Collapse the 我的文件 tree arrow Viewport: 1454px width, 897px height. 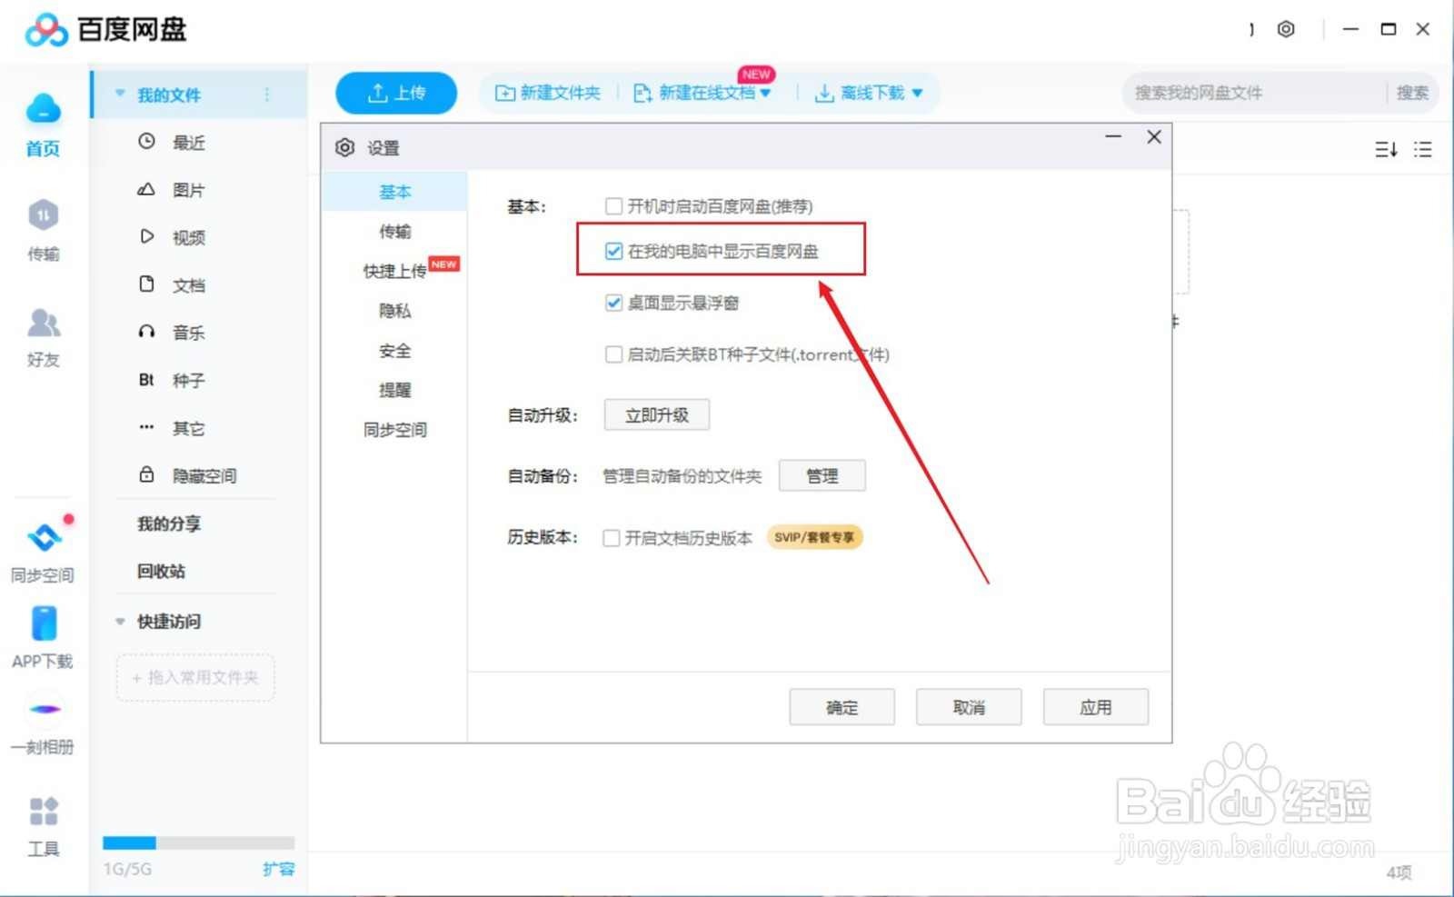coord(120,94)
